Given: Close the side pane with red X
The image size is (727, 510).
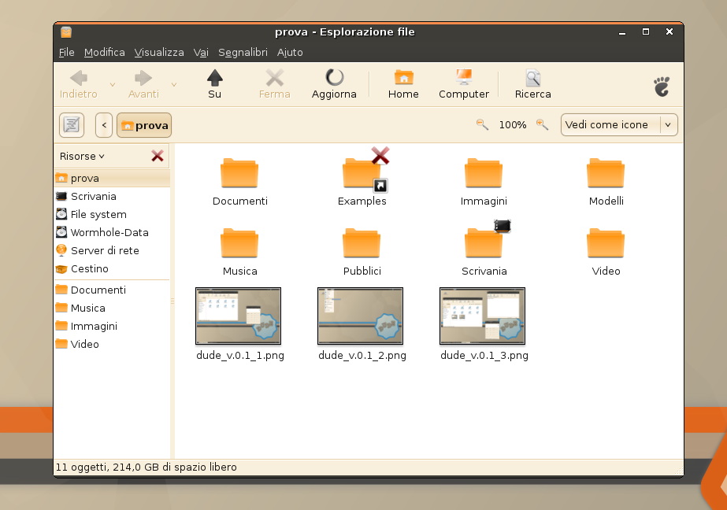Looking at the screenshot, I should (158, 156).
